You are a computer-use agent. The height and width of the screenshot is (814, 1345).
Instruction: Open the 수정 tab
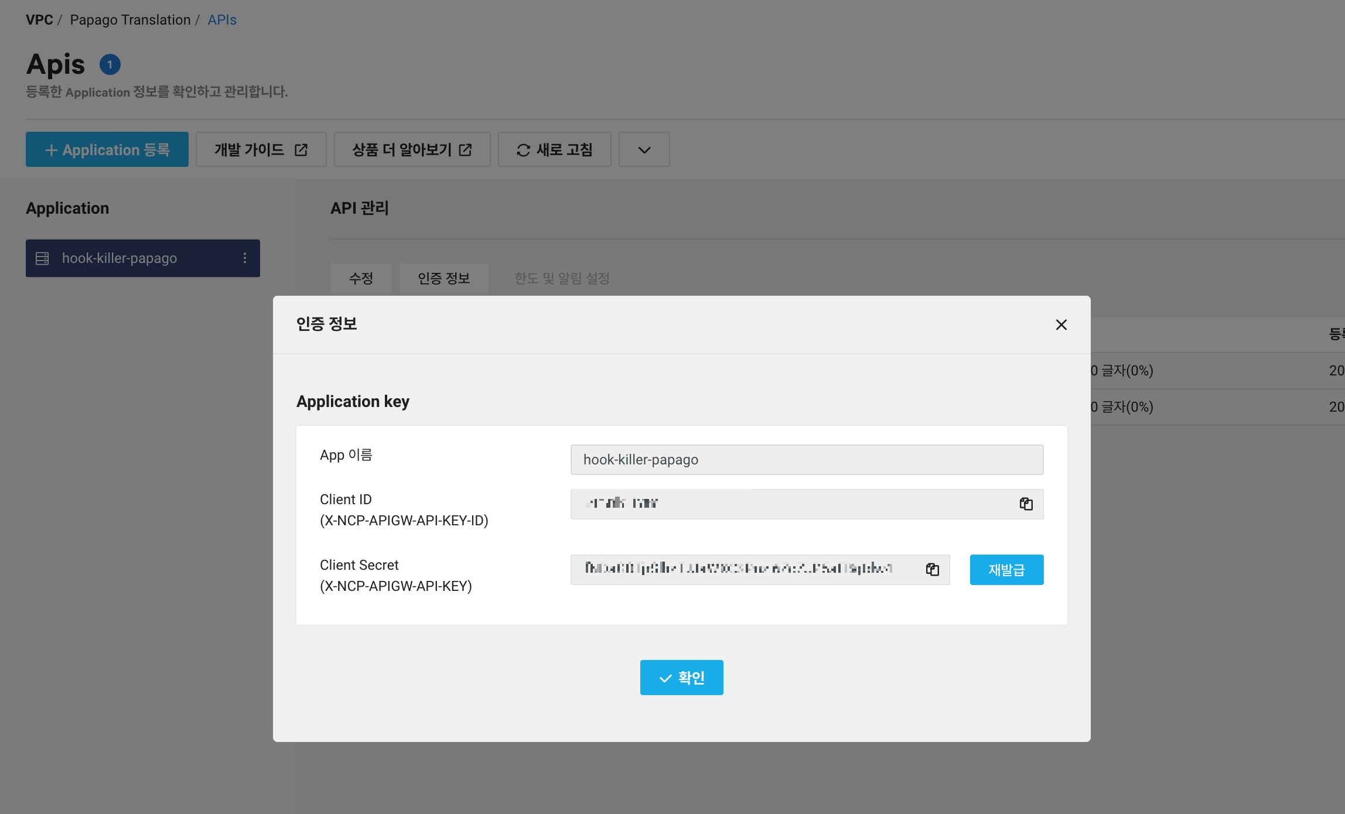tap(361, 278)
